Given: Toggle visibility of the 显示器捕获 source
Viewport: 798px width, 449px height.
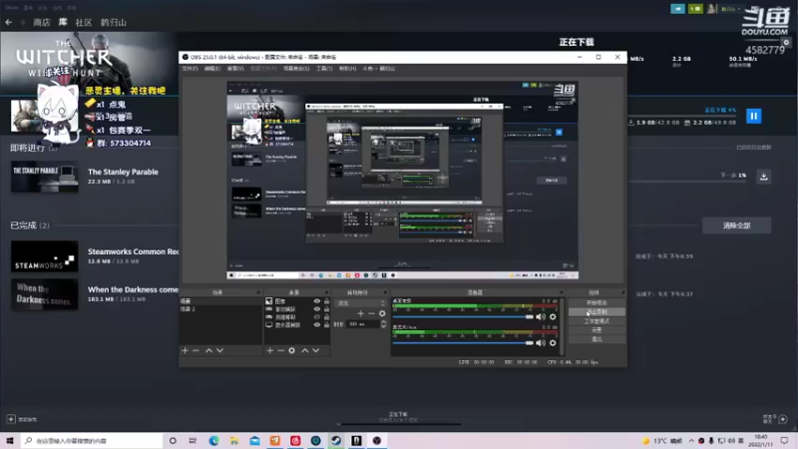Looking at the screenshot, I should point(317,325).
